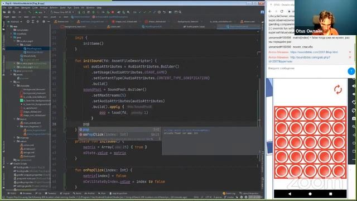The image size is (357, 201).
Task: Click the browser back arrow
Action: coord(270,11)
